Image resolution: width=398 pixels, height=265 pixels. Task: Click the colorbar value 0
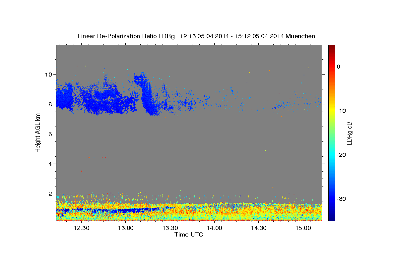338,67
